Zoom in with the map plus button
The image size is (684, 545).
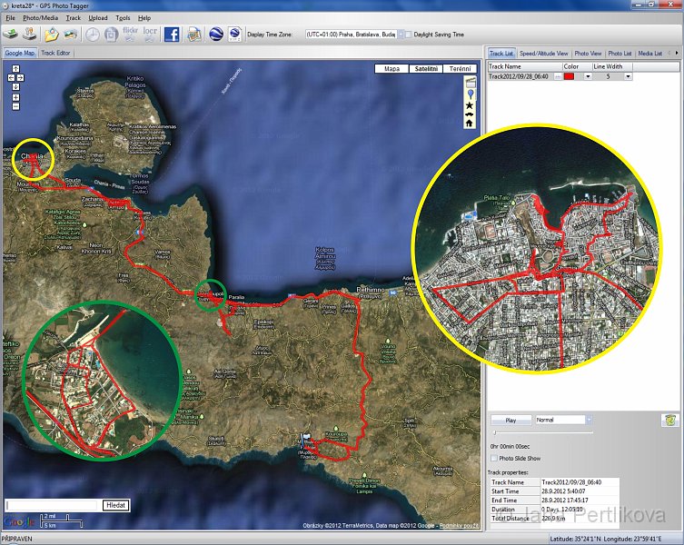(15, 97)
